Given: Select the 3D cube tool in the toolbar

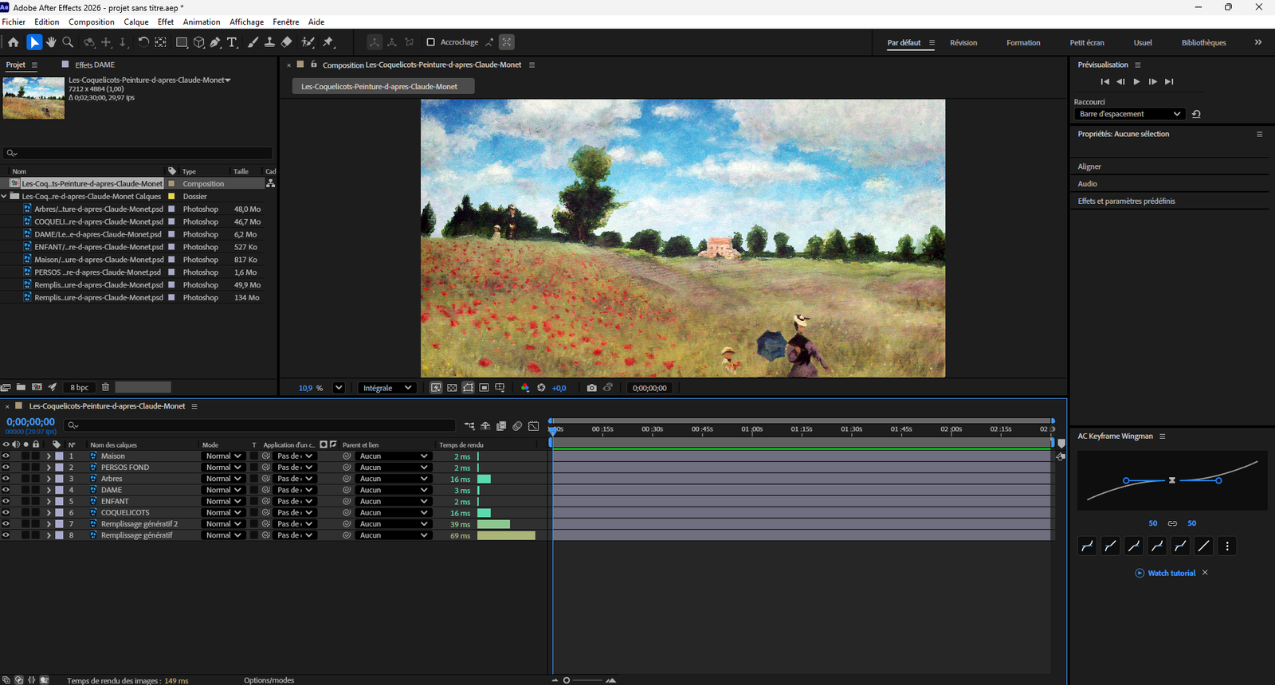Looking at the screenshot, I should click(x=199, y=42).
